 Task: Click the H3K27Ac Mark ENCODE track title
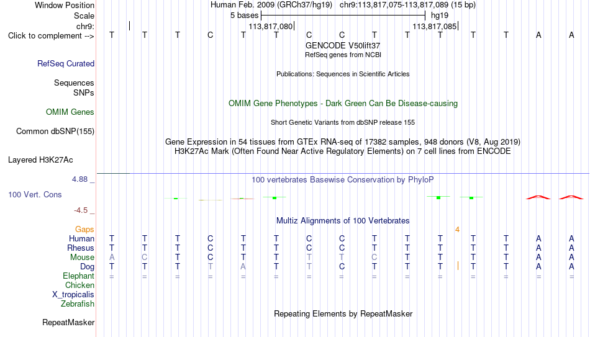[x=343, y=151]
